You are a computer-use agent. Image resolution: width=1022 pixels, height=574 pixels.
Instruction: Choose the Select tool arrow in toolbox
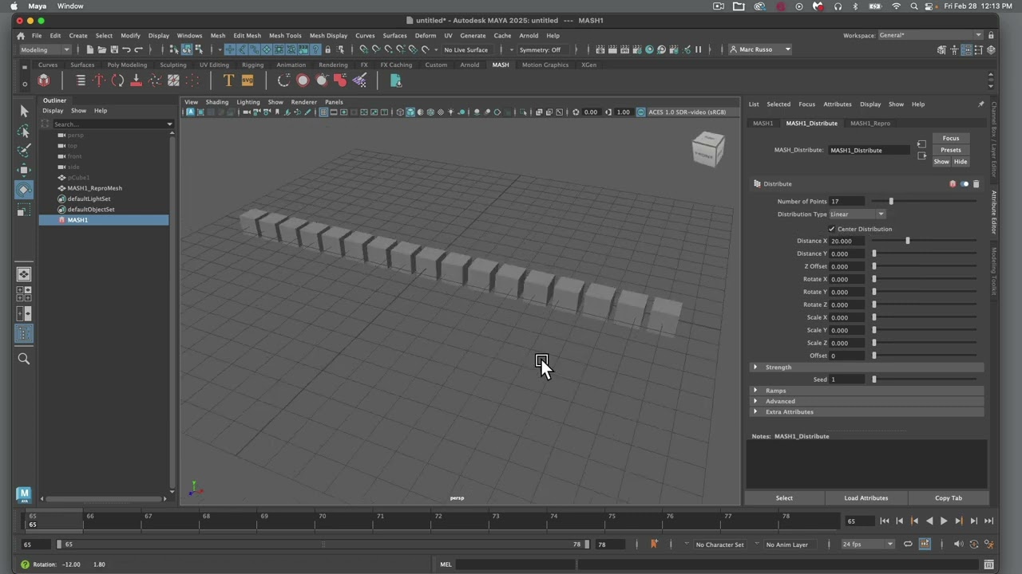(x=24, y=112)
